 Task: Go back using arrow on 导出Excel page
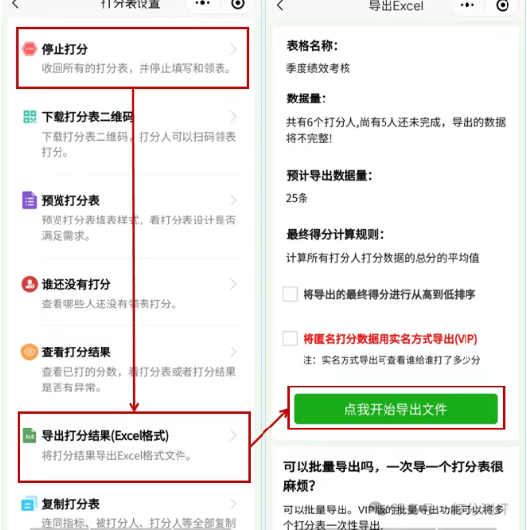tap(280, 5)
